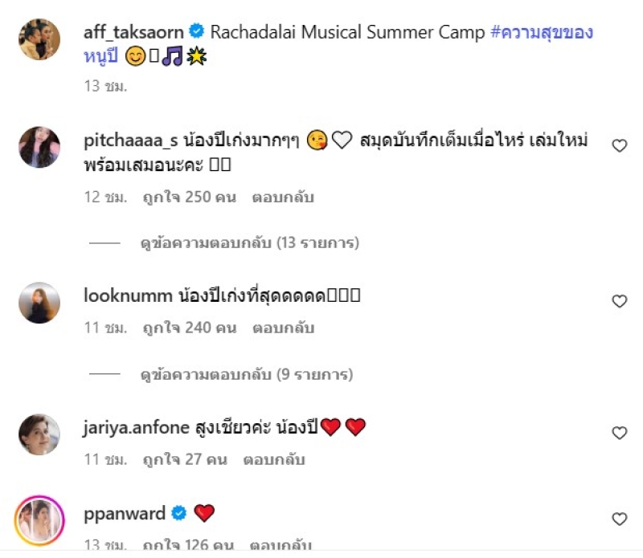View ppanward's story ring avatar
This screenshot has width=643, height=558.
coord(39,520)
